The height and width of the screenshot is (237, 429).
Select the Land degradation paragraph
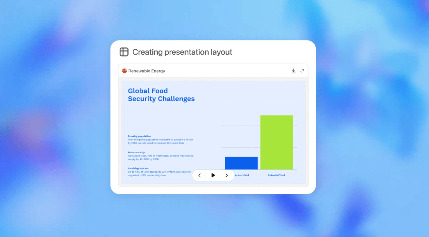(159, 172)
